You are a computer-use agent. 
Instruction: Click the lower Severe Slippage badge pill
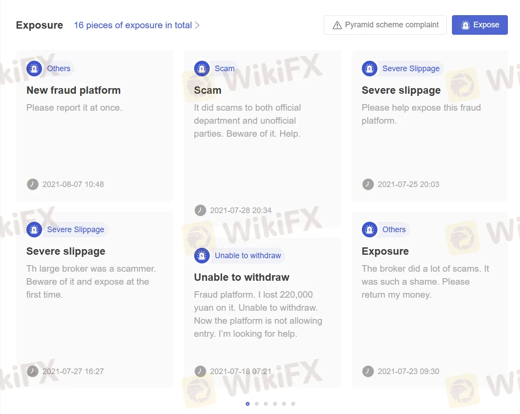[67, 230]
